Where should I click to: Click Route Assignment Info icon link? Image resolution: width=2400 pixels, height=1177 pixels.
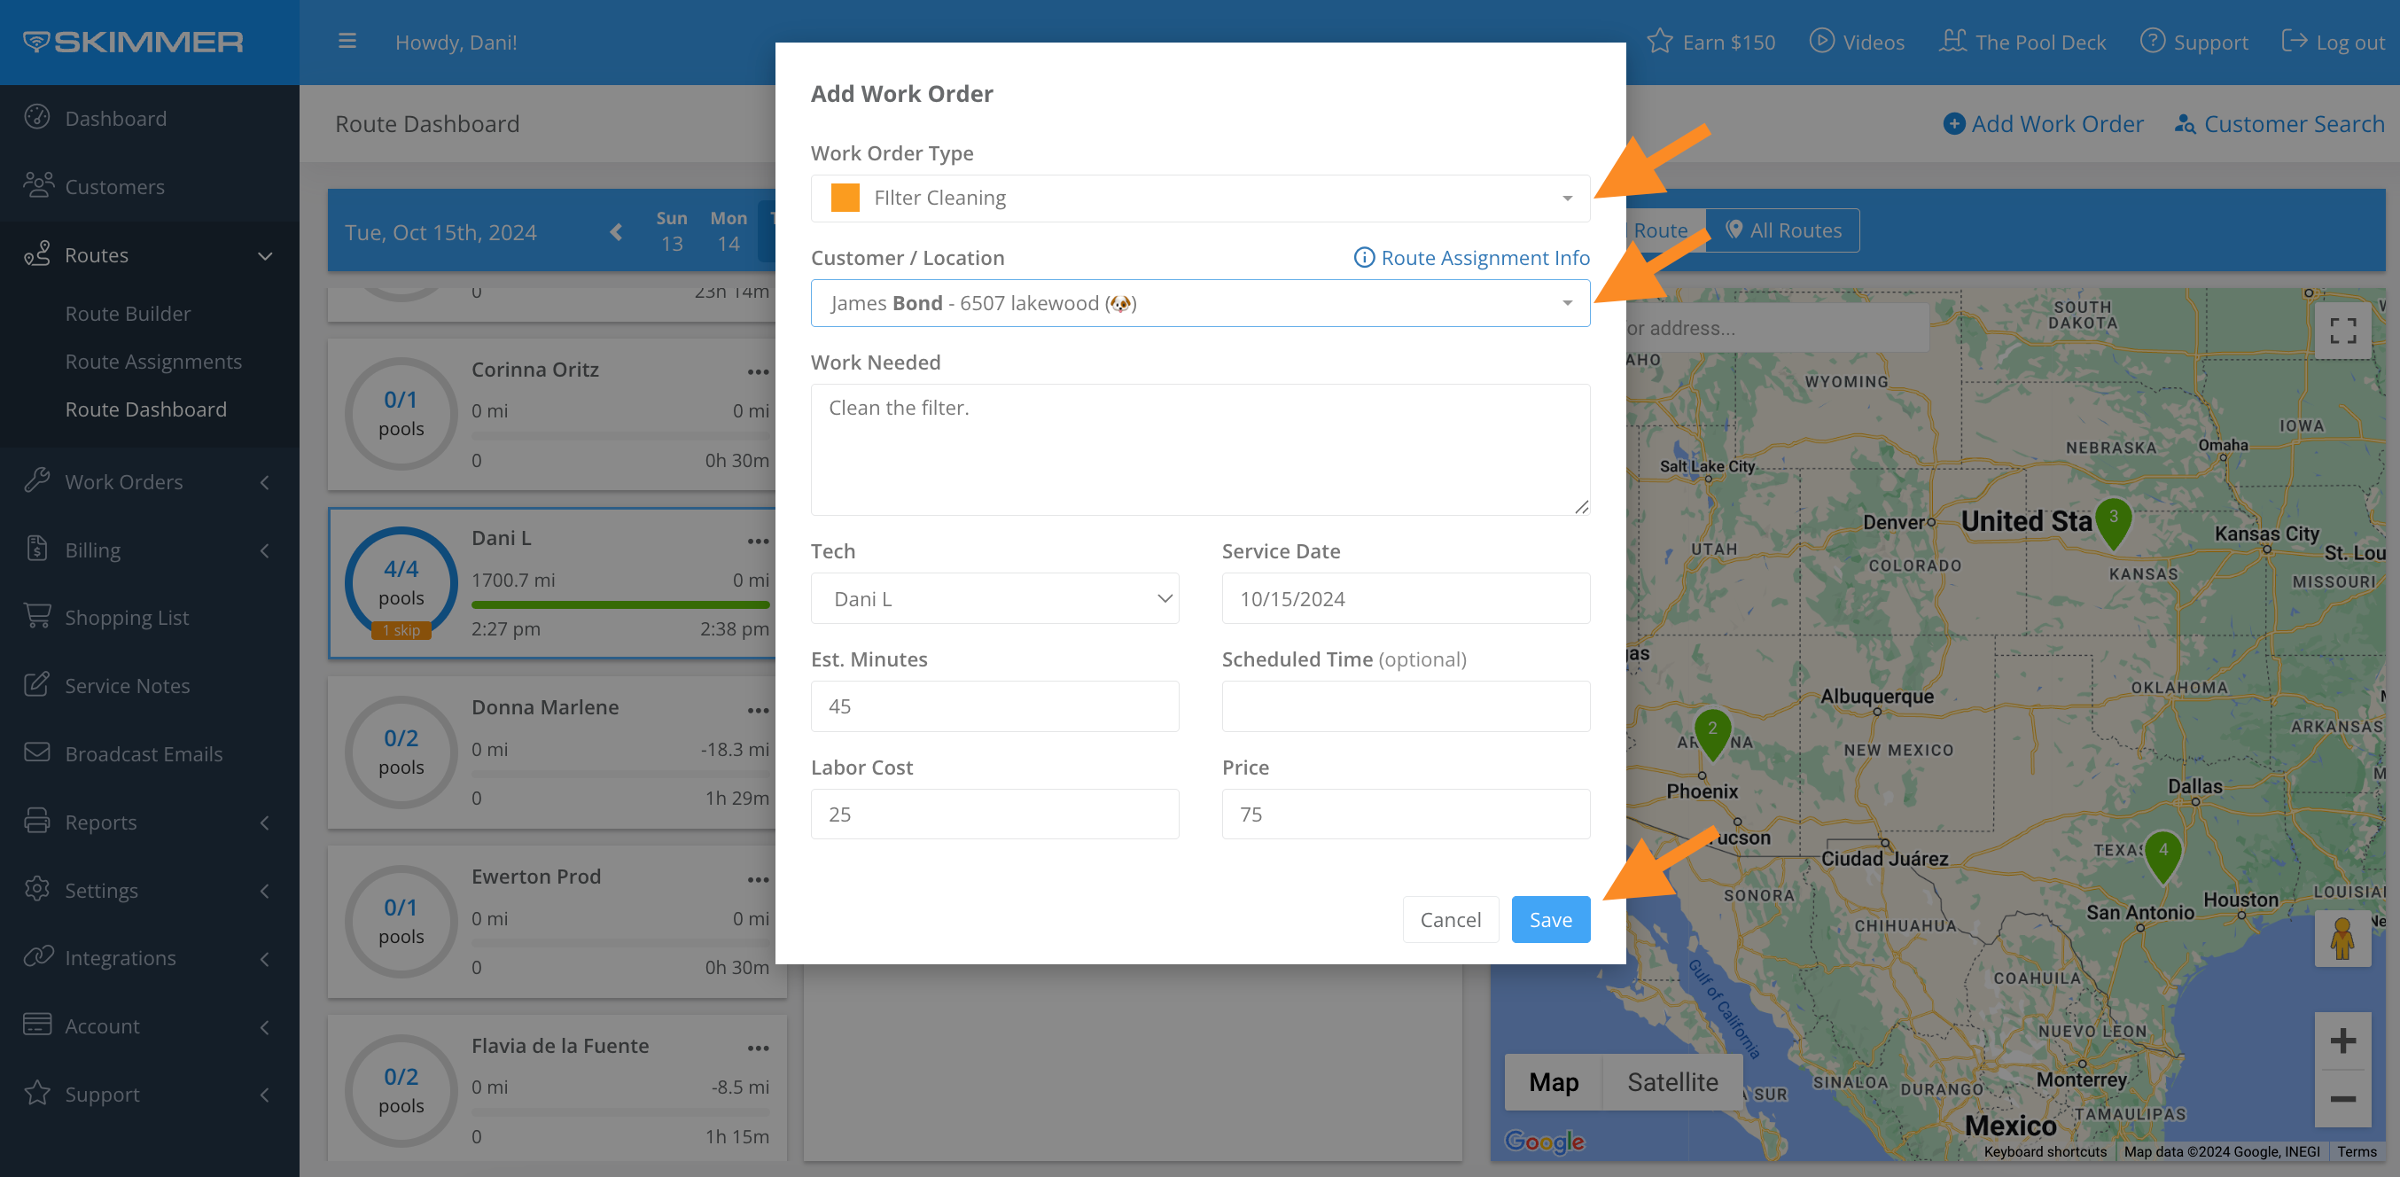click(x=1472, y=257)
